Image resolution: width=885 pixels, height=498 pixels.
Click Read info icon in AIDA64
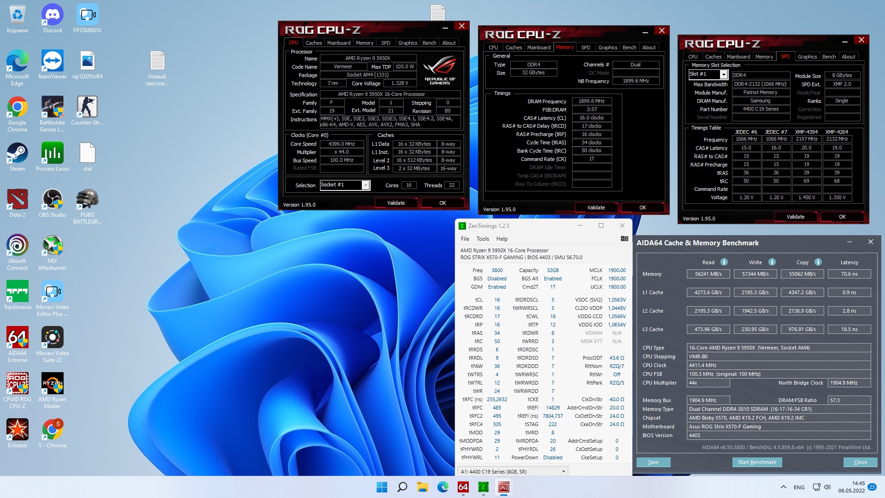[724, 262]
